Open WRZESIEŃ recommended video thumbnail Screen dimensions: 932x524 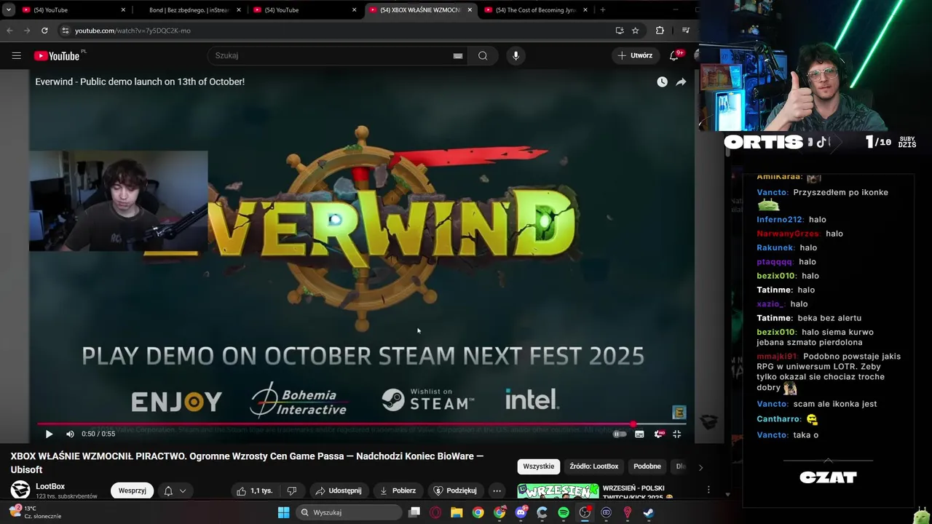tap(558, 491)
